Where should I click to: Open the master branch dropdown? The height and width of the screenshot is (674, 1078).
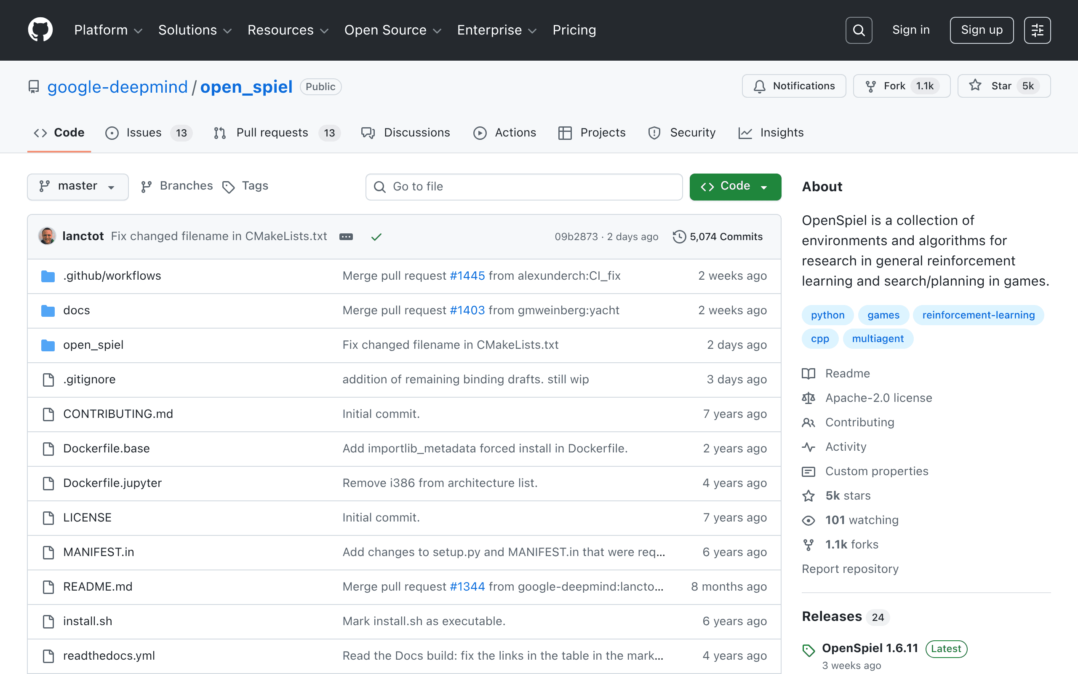(x=77, y=186)
